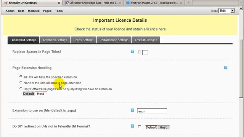The image size is (244, 137).
Task: Open a new browser tab
Action: [x=189, y=3]
